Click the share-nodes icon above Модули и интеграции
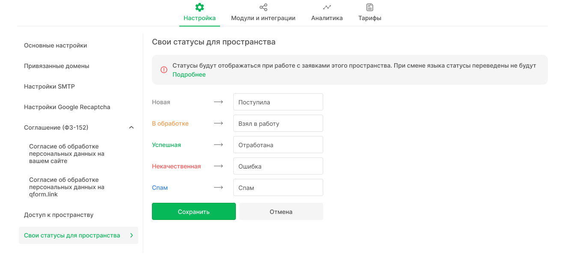 (x=263, y=7)
